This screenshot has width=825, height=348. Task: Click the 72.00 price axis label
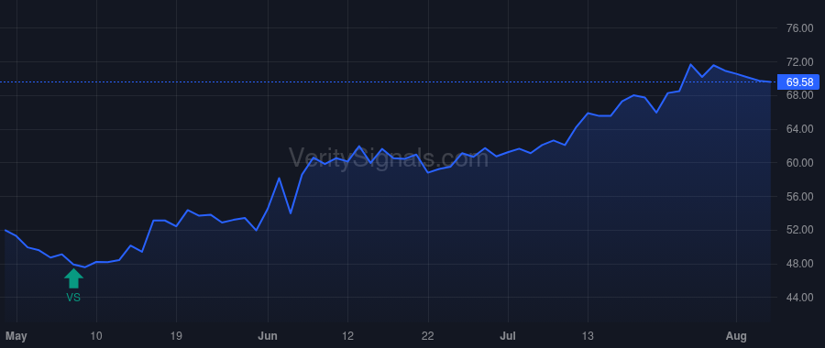tap(799, 62)
